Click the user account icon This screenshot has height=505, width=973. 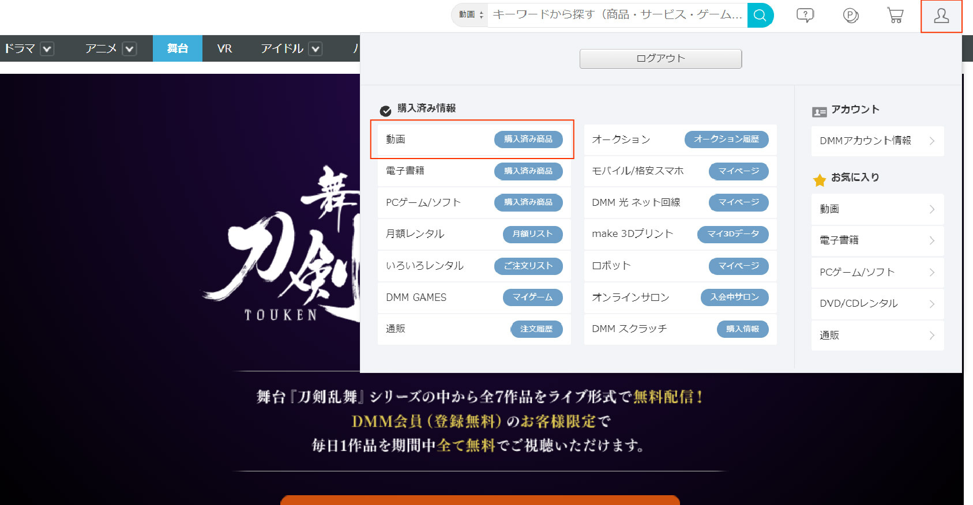[941, 16]
